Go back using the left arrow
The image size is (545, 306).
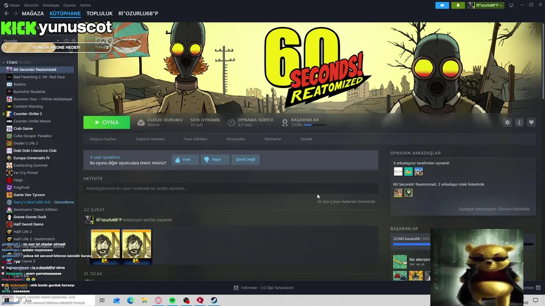point(6,14)
